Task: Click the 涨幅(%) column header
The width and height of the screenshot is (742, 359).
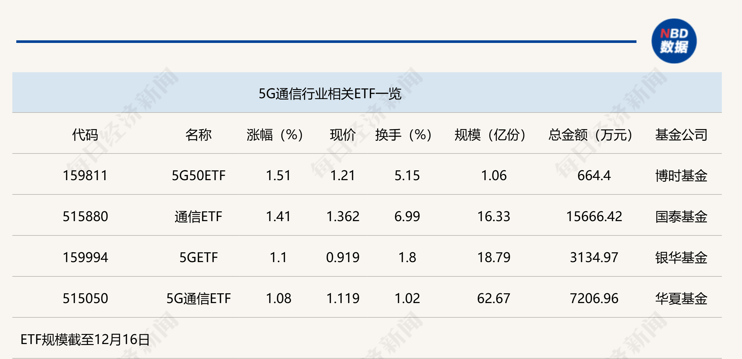Action: coord(275,135)
